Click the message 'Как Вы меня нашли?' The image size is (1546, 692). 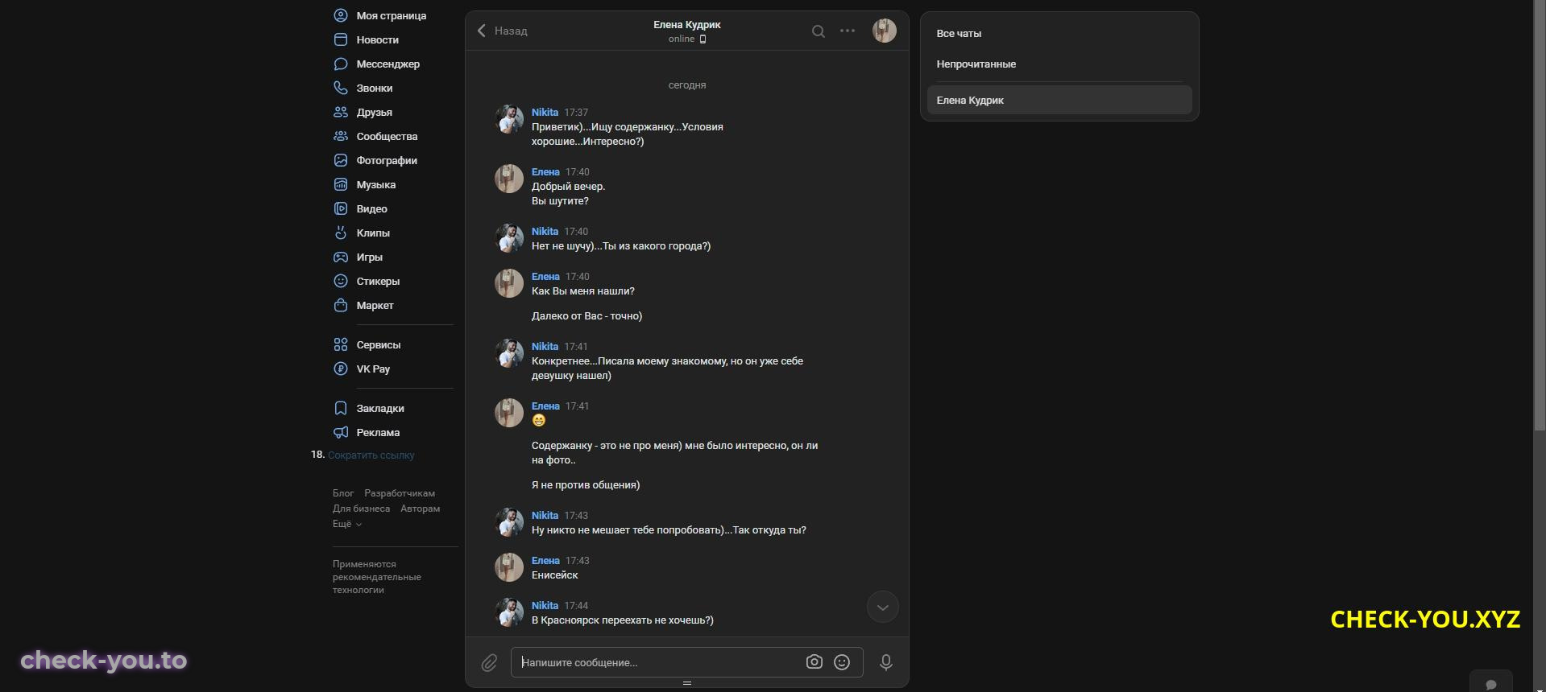(583, 291)
